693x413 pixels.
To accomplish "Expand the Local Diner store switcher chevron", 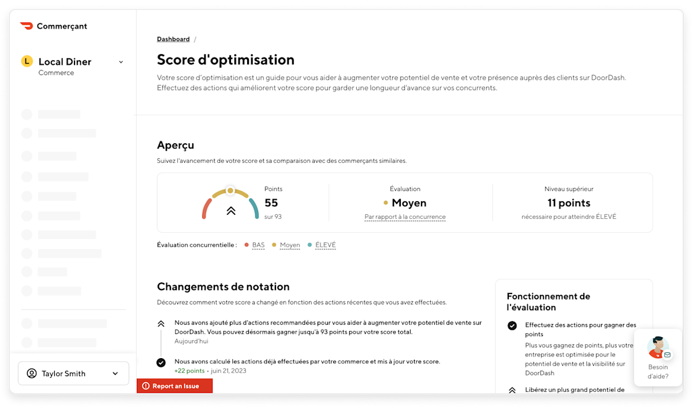I will click(121, 62).
